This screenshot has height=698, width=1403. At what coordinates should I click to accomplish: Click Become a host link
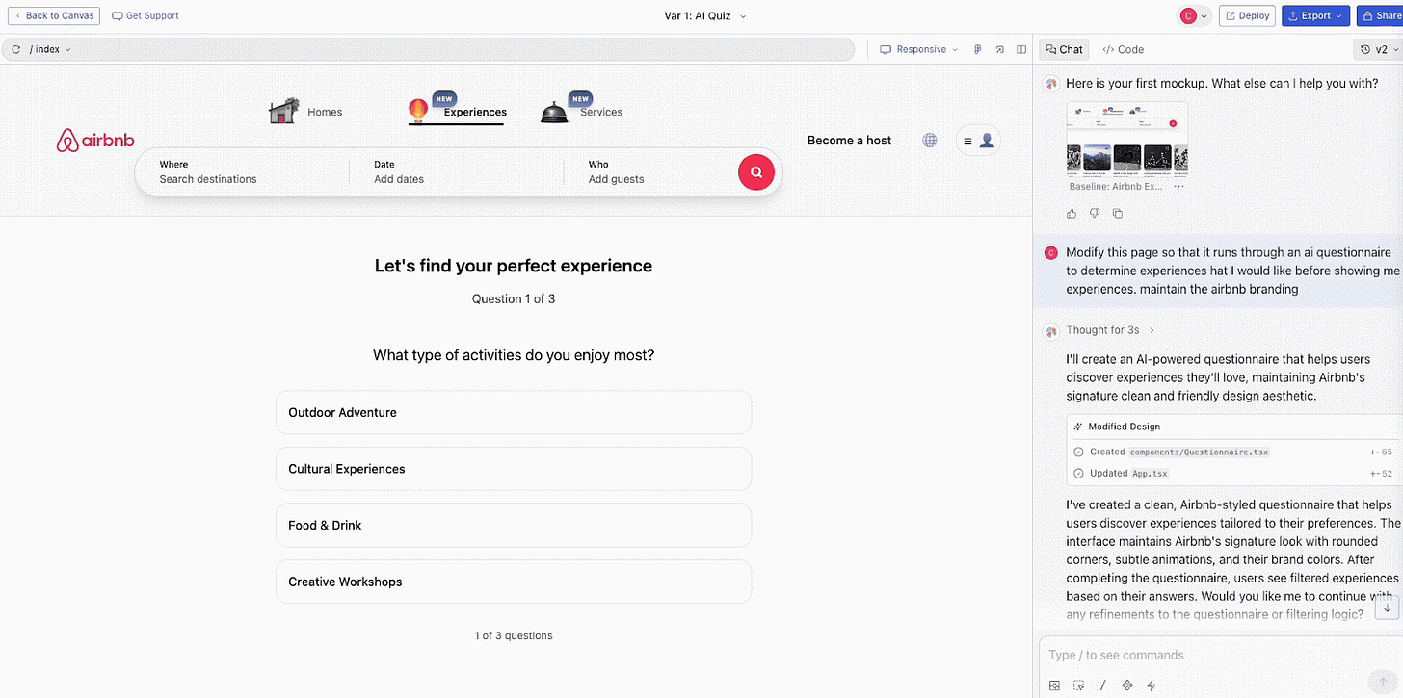pyautogui.click(x=849, y=141)
